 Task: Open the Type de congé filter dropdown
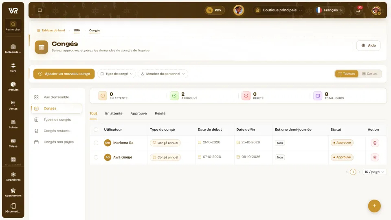116,74
